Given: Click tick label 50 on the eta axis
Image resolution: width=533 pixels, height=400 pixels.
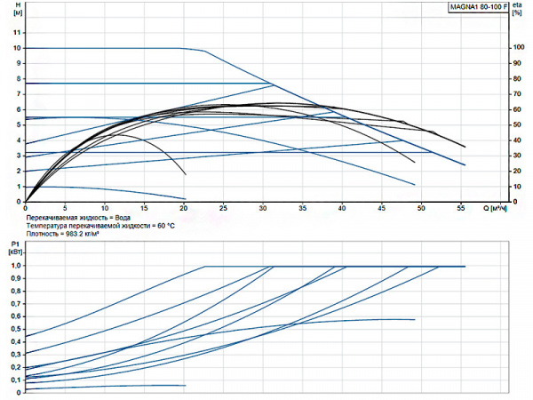Looking at the screenshot, I should pyautogui.click(x=519, y=124).
